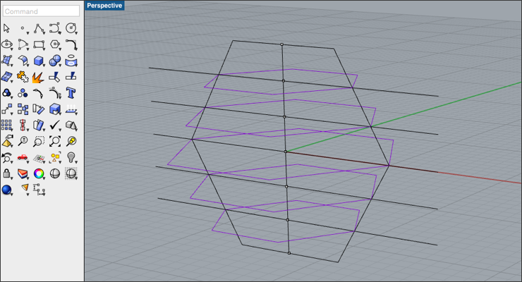The height and width of the screenshot is (282, 522).
Task: Pick the Rotate tool
Action: coord(39,109)
